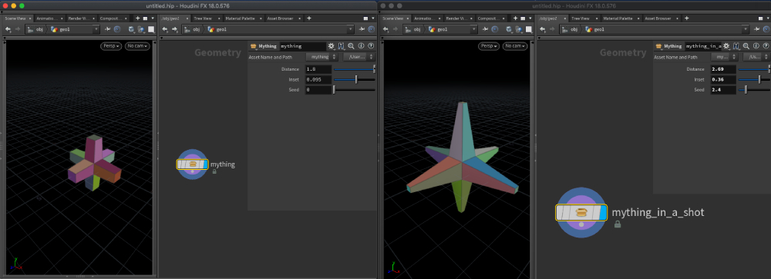
Task: Adjust Distance slider in left window
Action: tap(355, 69)
